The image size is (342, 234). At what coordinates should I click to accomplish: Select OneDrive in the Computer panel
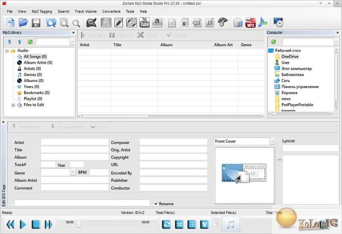point(290,57)
